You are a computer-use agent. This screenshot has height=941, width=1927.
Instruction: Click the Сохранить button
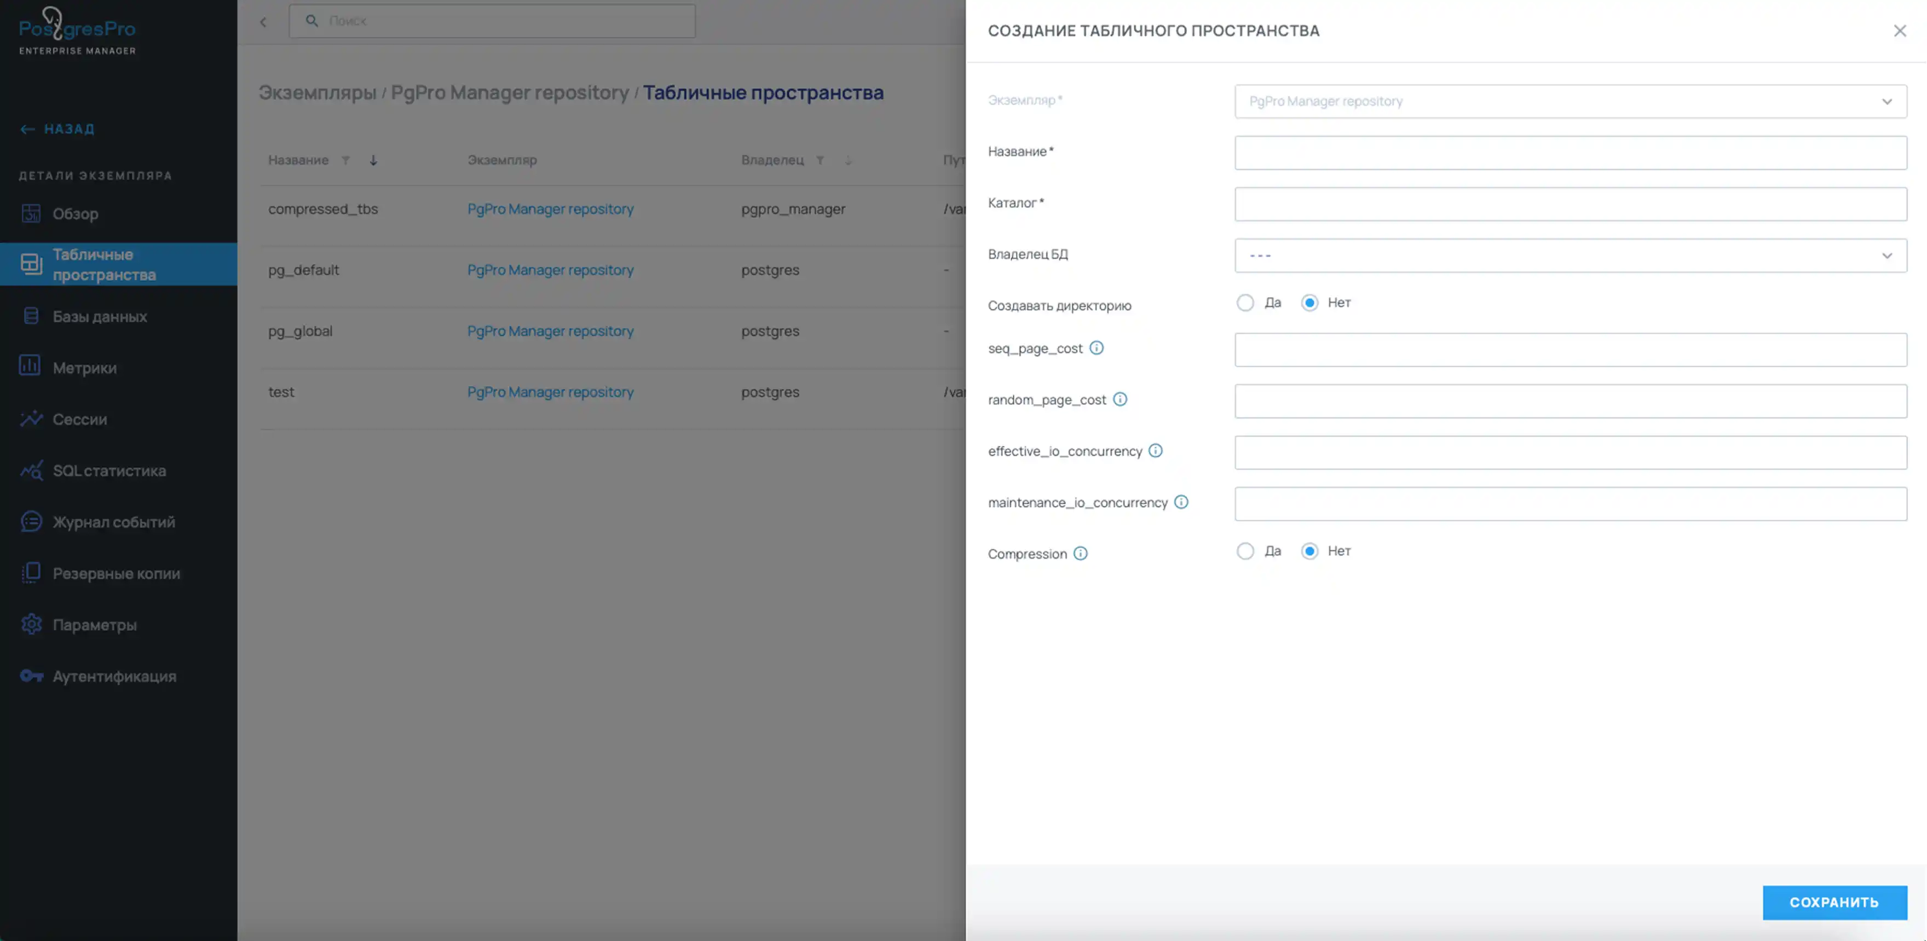click(x=1833, y=902)
